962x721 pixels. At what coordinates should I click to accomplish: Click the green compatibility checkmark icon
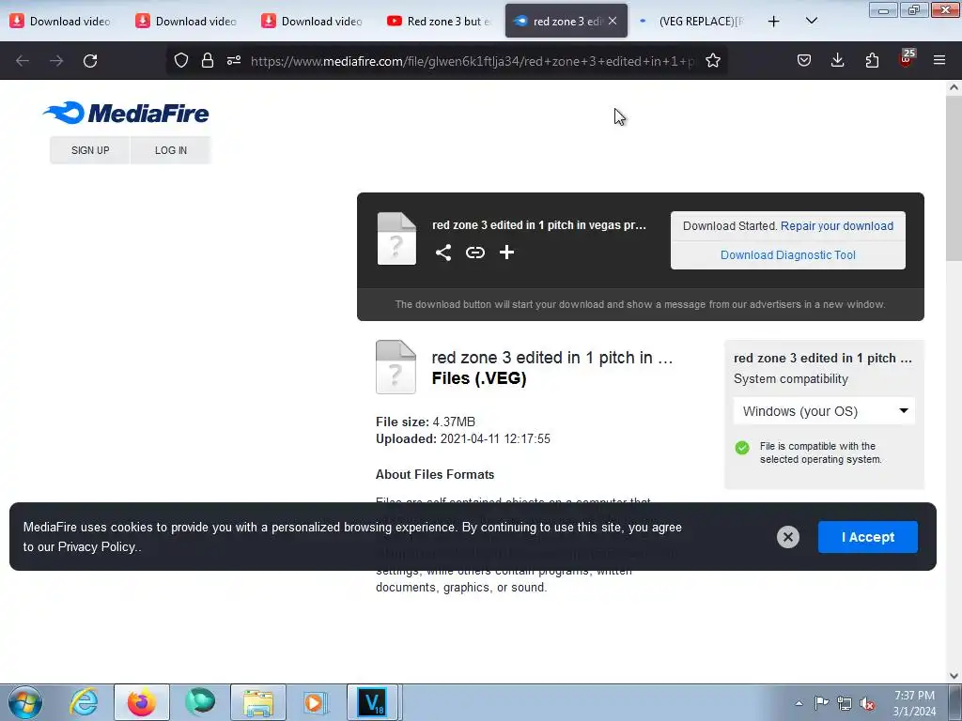point(742,448)
